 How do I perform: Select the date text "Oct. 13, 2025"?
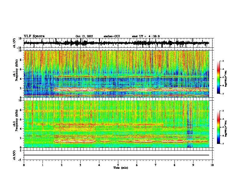pos(84,36)
